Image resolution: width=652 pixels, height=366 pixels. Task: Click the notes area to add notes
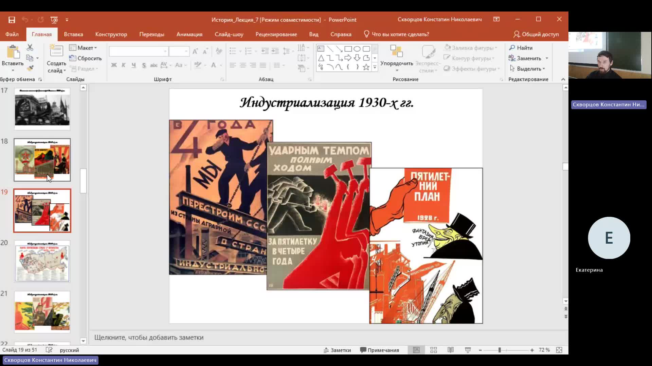pos(329,338)
